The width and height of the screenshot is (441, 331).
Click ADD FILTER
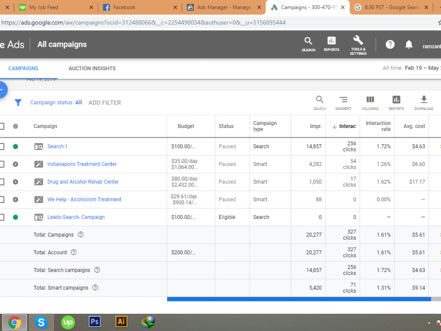tap(105, 103)
